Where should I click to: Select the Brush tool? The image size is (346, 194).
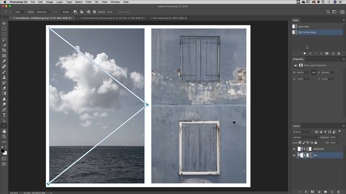[4, 72]
